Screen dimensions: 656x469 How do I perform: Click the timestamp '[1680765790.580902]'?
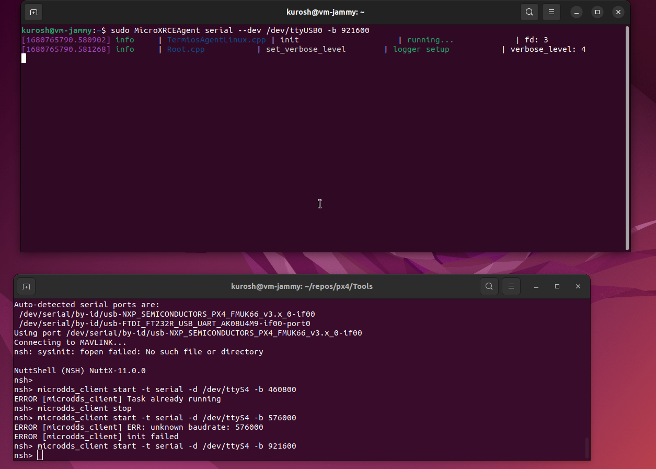(66, 40)
